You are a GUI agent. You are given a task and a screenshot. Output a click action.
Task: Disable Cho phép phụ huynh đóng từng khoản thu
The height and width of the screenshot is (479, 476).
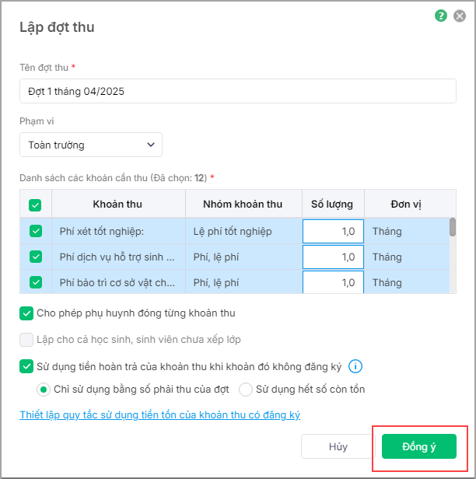coord(27,313)
